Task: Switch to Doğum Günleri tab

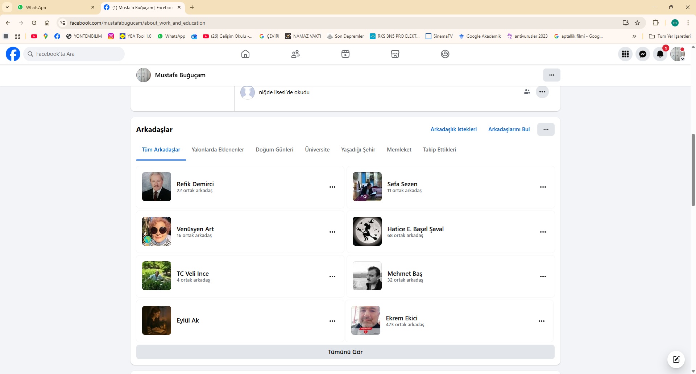Action: pos(274,150)
